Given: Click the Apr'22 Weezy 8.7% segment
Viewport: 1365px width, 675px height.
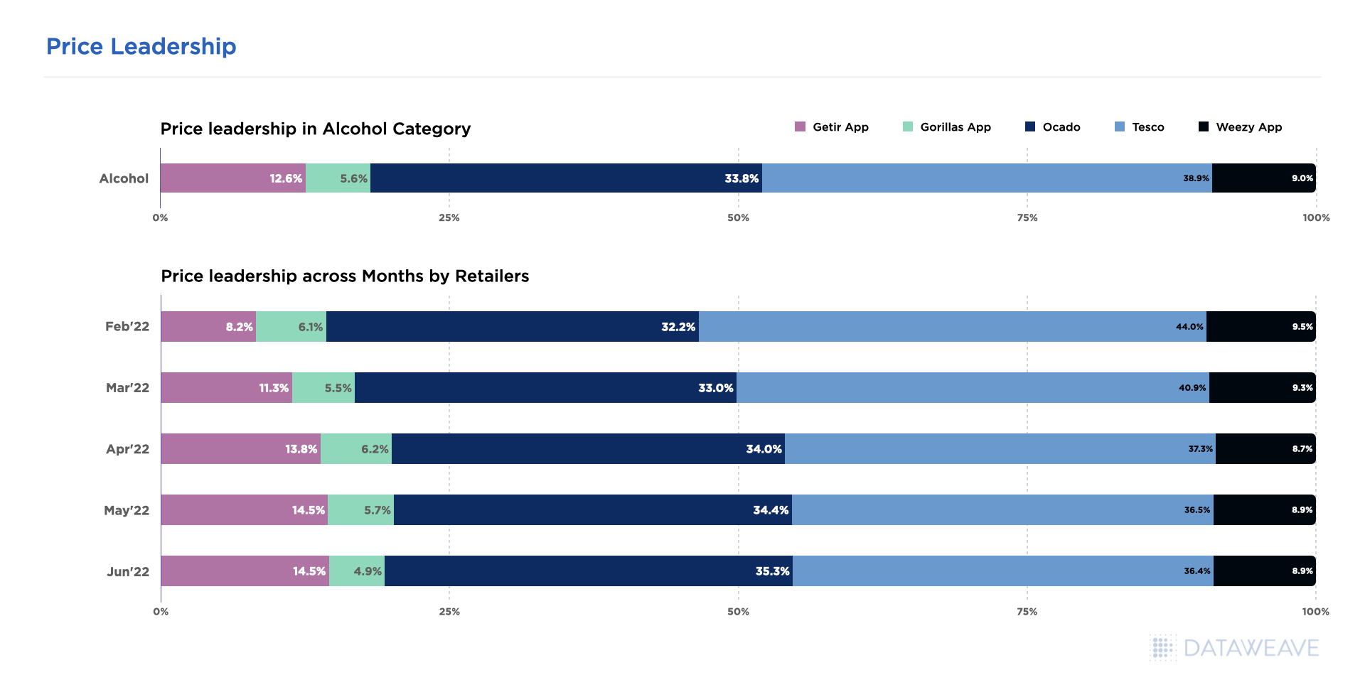Looking at the screenshot, I should coord(1265,449).
